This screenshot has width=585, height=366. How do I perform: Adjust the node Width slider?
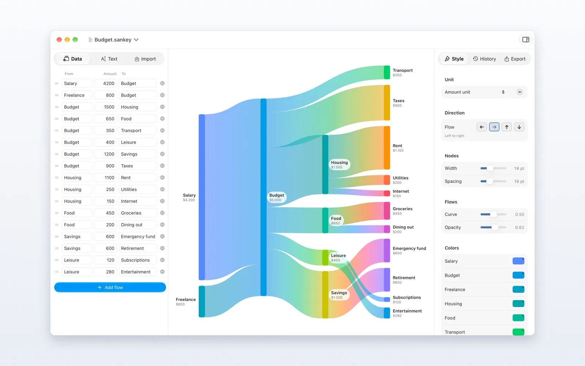[493, 168]
